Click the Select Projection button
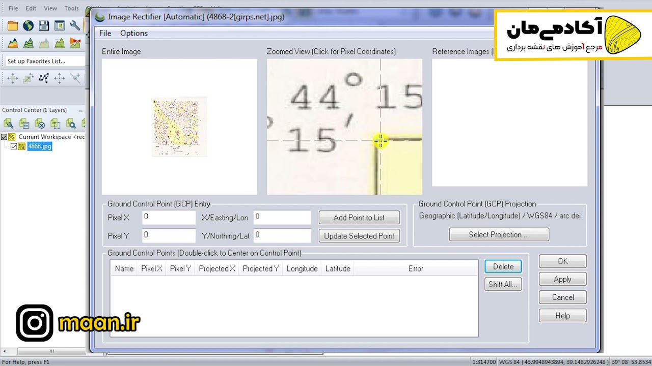Screen dimensions: 652x366 click(499, 235)
